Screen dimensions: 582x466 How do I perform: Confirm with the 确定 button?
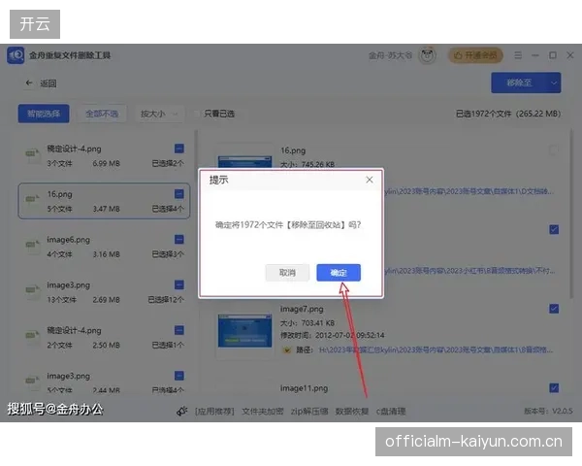[339, 273]
